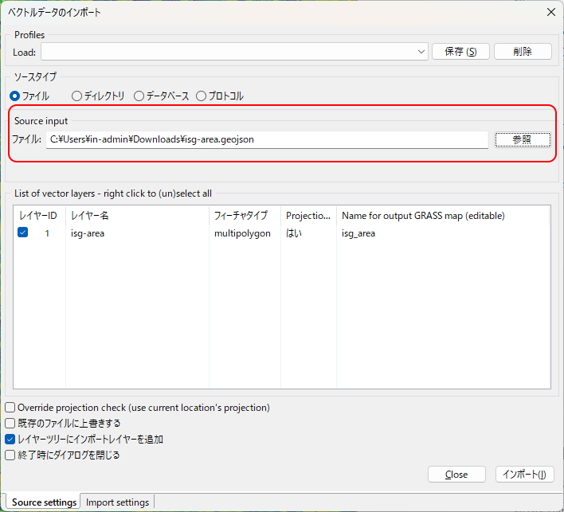Click the フィーチャタイプ column header
The height and width of the screenshot is (512, 564).
click(245, 215)
